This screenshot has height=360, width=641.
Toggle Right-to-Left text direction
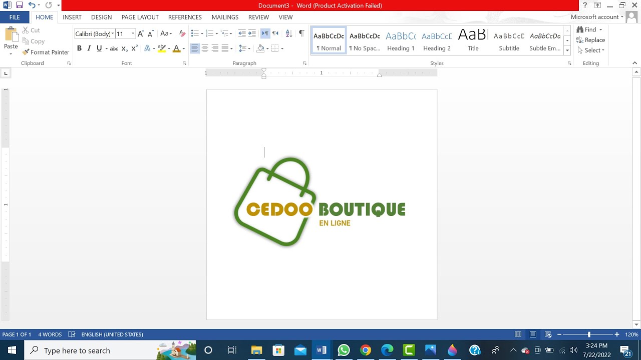pos(275,33)
